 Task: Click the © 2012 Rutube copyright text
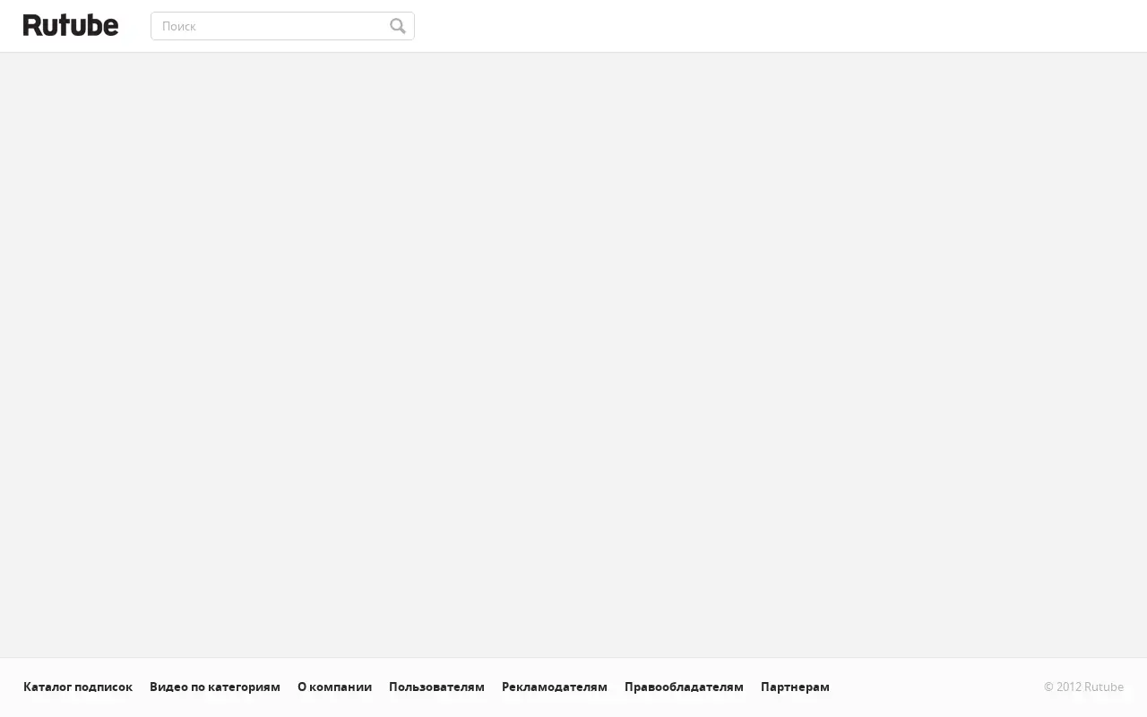point(1083,687)
